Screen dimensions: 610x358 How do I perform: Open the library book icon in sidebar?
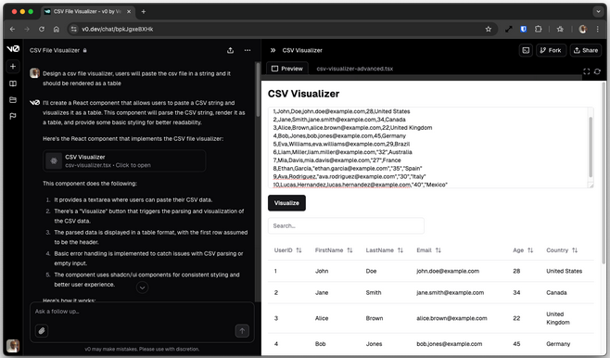(13, 83)
